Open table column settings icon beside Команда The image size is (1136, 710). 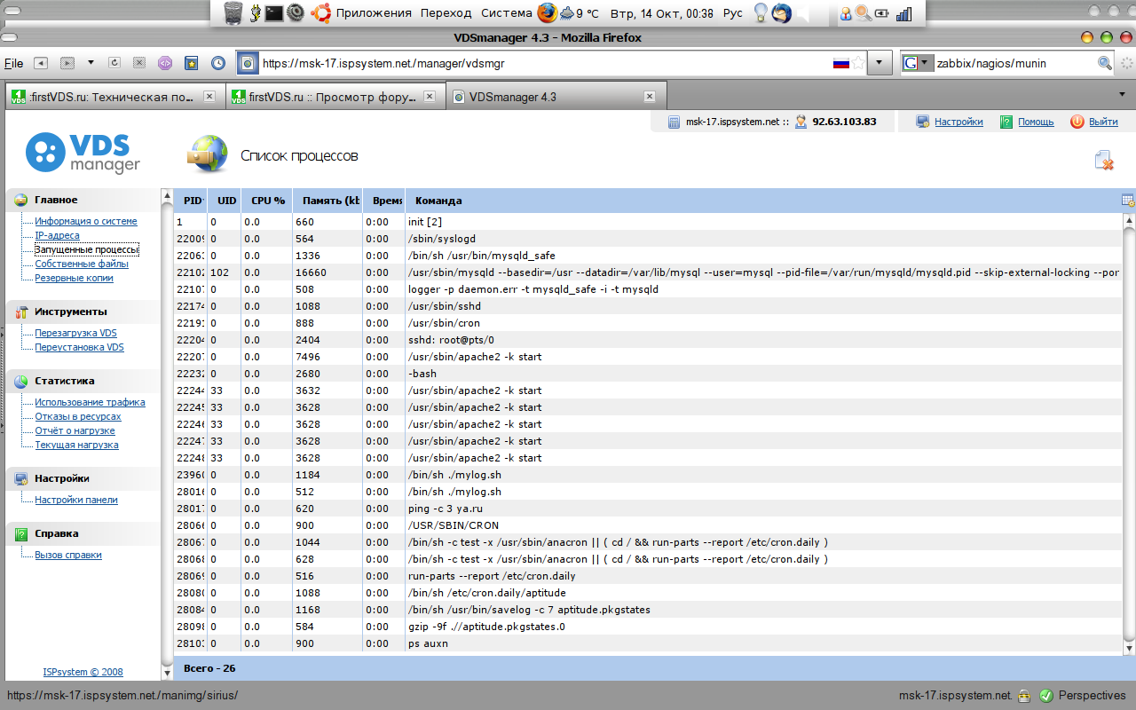click(1128, 201)
